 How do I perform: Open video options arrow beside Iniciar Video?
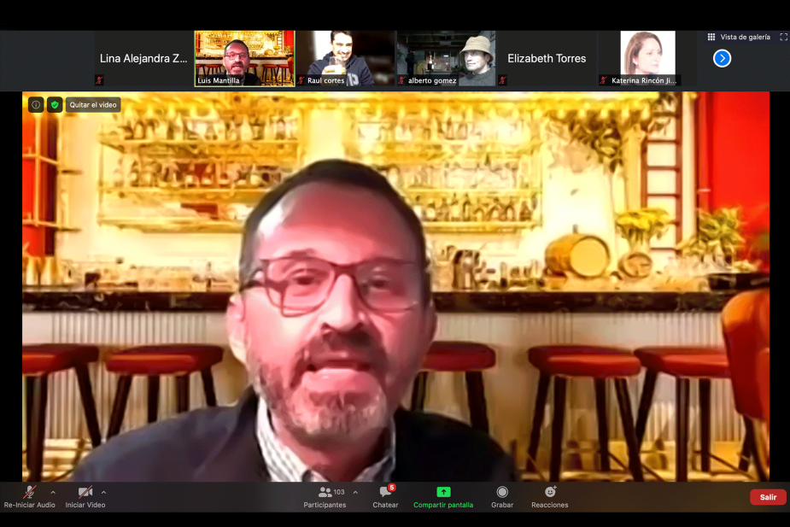point(103,492)
